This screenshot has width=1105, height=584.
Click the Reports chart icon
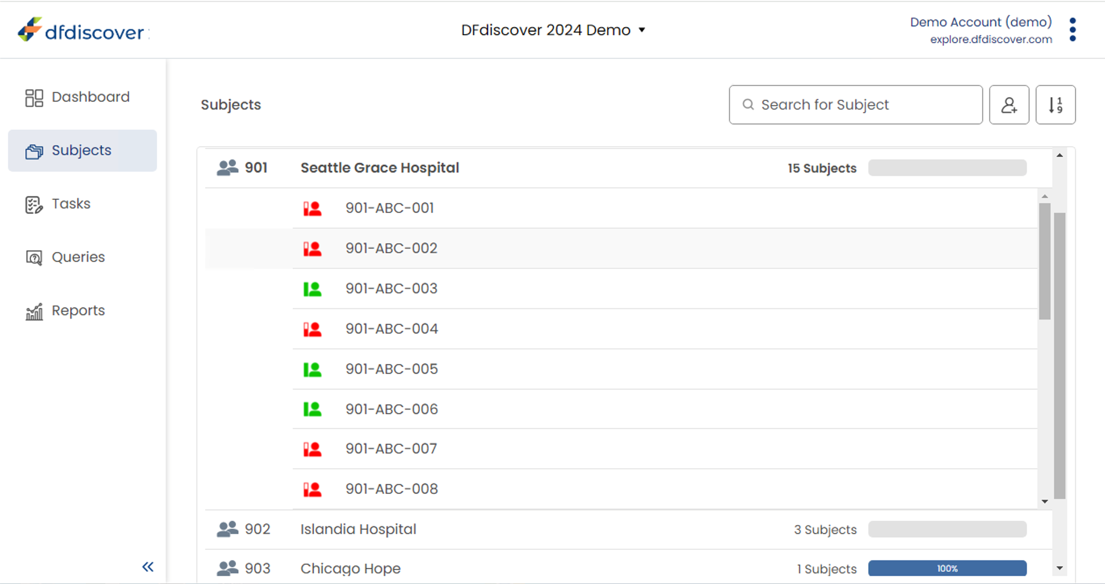[34, 311]
